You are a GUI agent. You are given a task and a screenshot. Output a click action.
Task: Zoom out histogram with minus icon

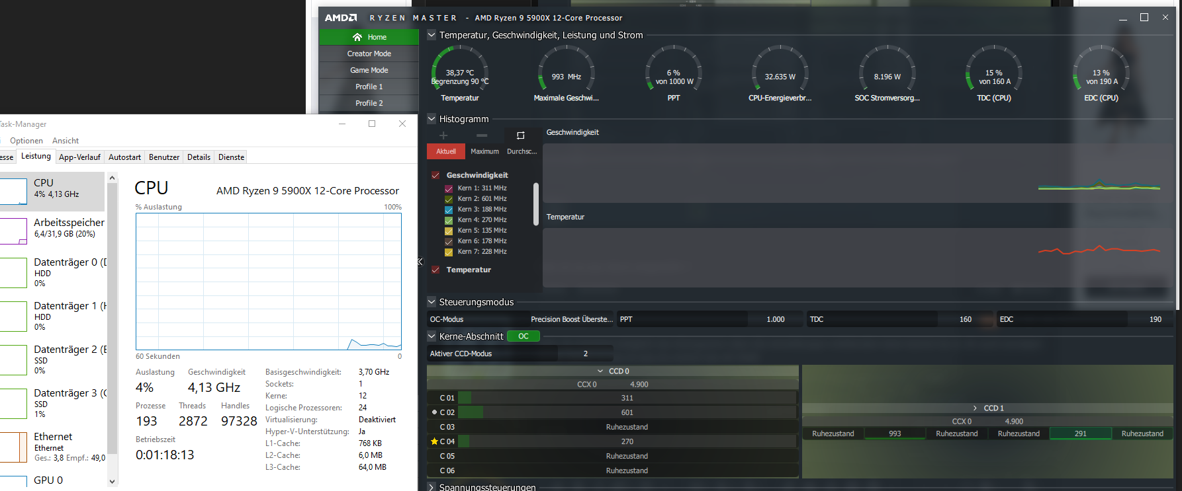(x=482, y=135)
